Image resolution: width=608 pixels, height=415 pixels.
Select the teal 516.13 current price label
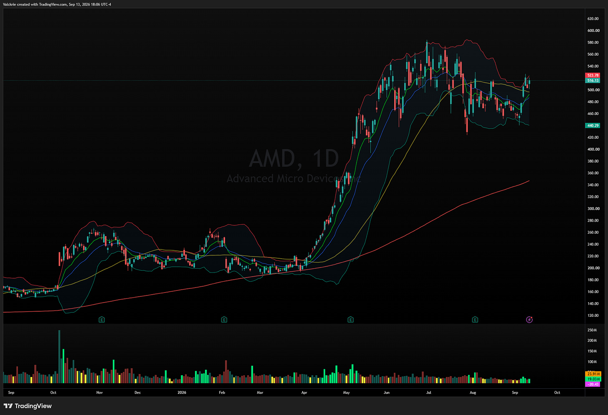pos(593,80)
